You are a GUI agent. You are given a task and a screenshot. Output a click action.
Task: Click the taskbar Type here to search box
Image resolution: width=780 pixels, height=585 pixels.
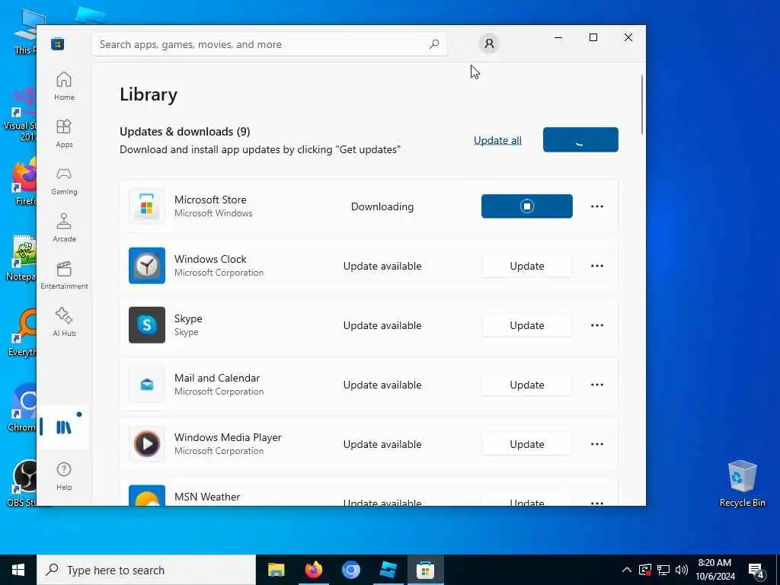[x=146, y=570]
